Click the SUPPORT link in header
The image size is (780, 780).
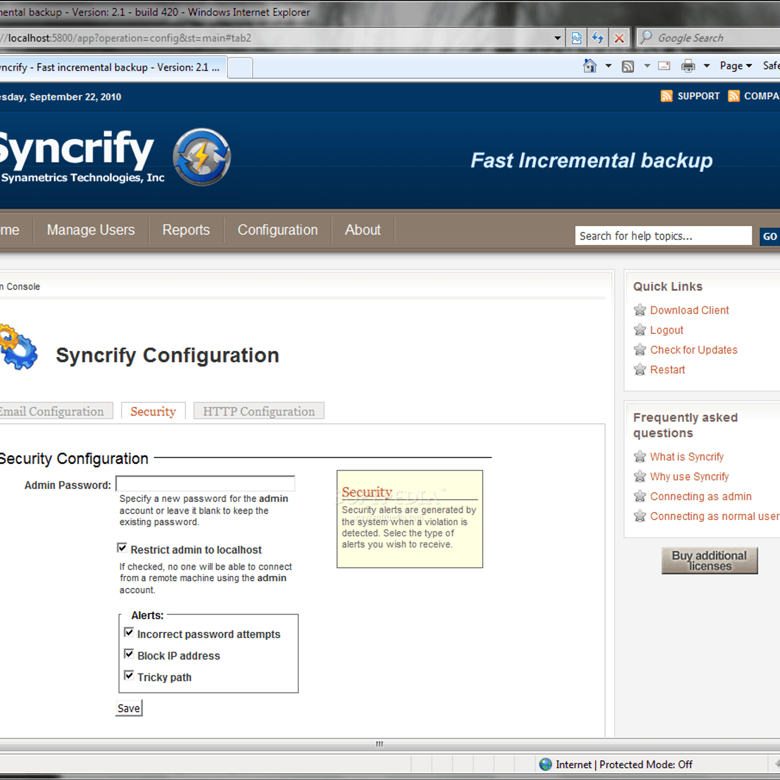(698, 96)
